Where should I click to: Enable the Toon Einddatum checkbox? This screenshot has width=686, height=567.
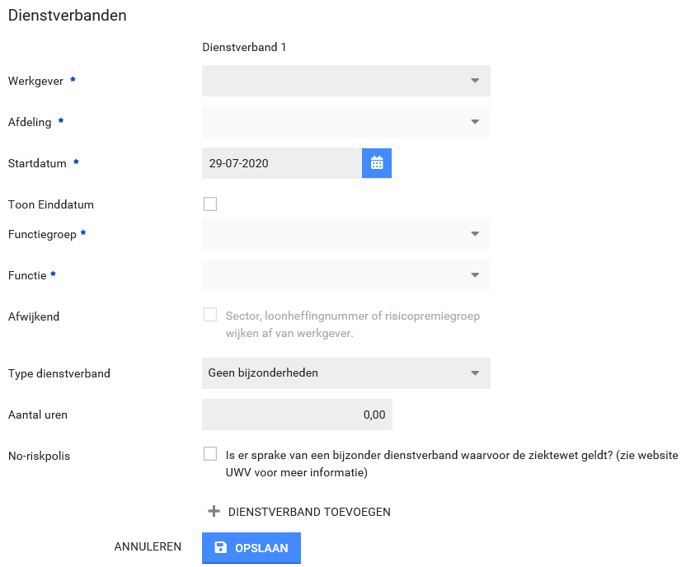pos(210,204)
